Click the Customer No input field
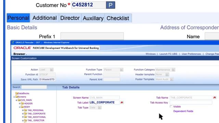The height and width of the screenshot is (123, 219). (x=88, y=5)
